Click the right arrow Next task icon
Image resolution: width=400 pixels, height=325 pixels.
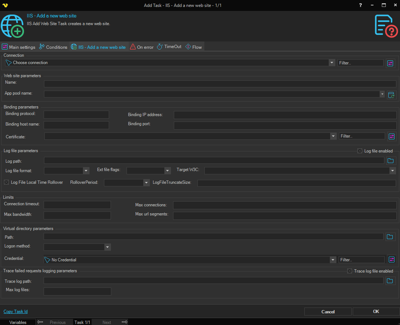pos(124,322)
